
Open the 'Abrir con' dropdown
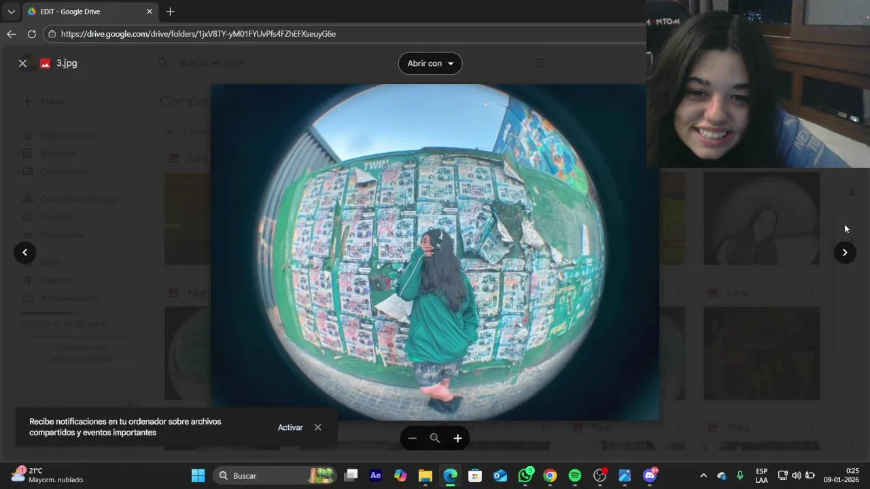click(430, 63)
